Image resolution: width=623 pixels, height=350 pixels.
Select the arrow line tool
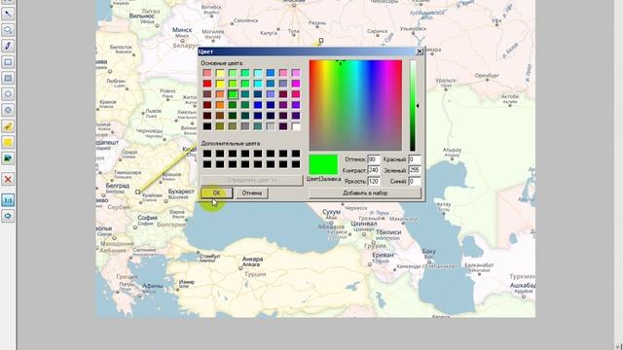click(8, 14)
